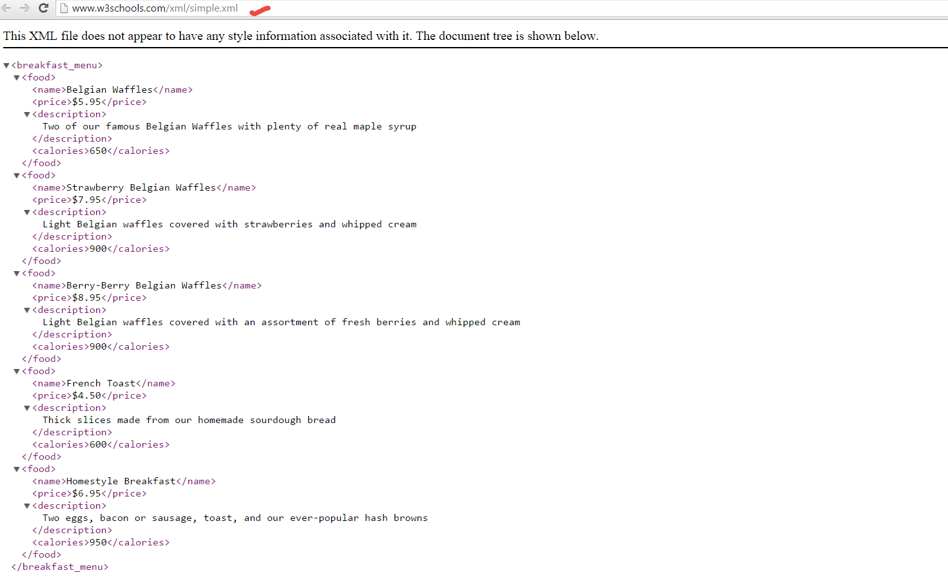The image size is (948, 586).
Task: Collapse the Berry-Berry Belgian Waffles food element
Action: [16, 272]
